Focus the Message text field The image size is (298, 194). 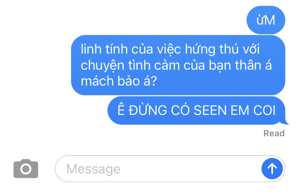pos(170,169)
